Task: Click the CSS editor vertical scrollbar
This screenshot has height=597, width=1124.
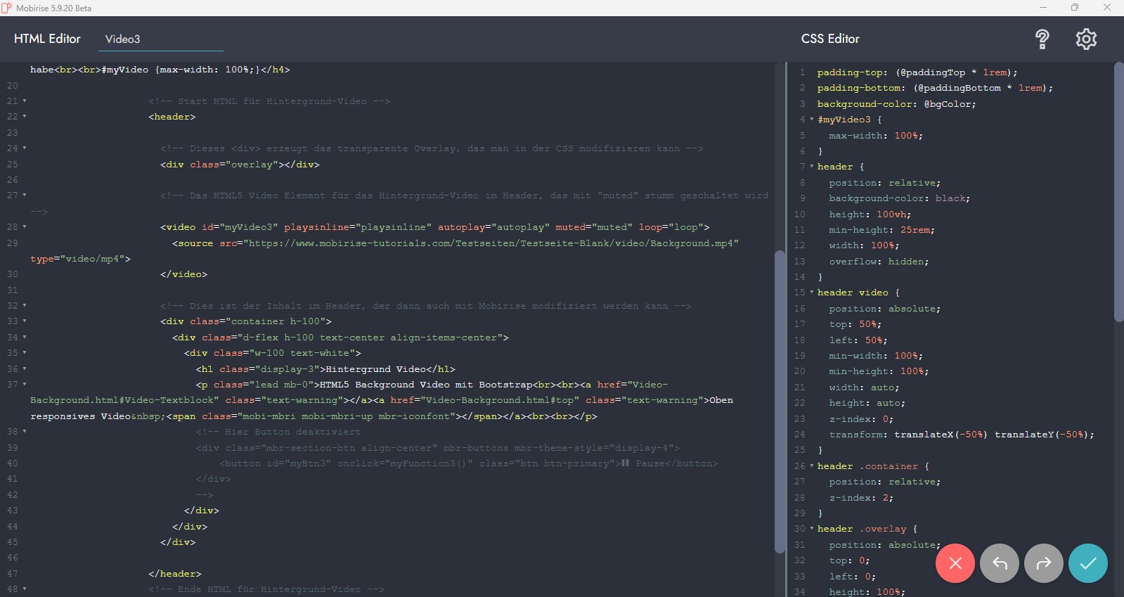Action: [x=1118, y=191]
